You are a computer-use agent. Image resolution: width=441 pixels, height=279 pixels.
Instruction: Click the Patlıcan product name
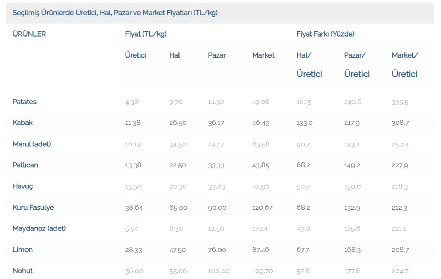(x=25, y=165)
